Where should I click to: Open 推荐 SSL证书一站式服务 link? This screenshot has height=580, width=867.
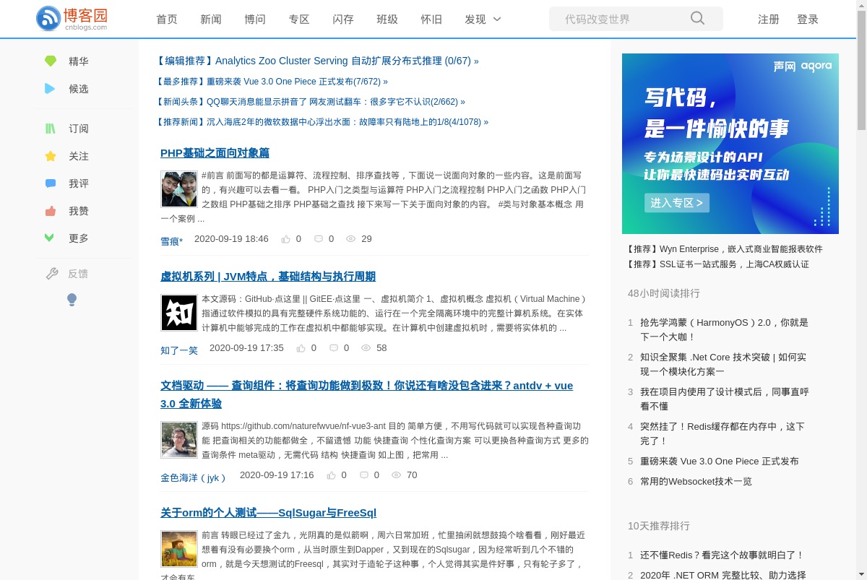coord(717,264)
